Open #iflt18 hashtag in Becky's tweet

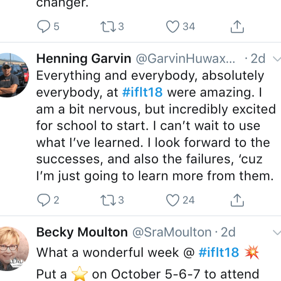pyautogui.click(x=218, y=252)
